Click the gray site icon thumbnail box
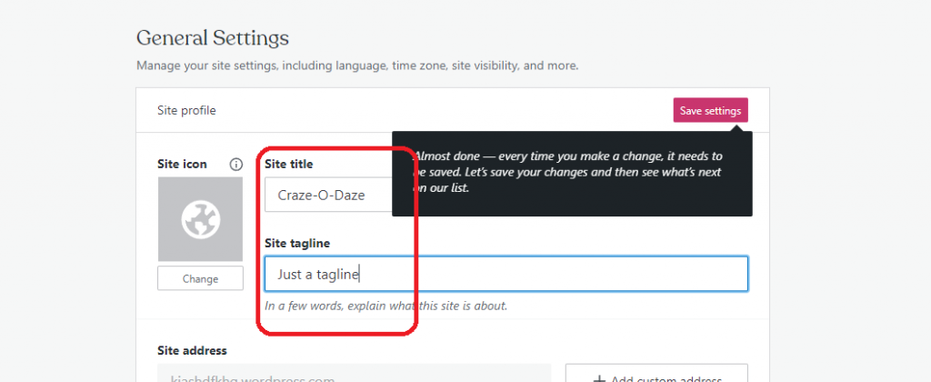The height and width of the screenshot is (382, 931). tap(200, 219)
